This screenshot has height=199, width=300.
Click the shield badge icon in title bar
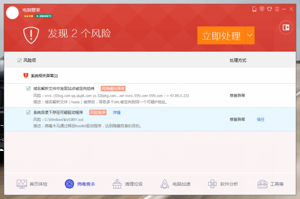(x=262, y=9)
